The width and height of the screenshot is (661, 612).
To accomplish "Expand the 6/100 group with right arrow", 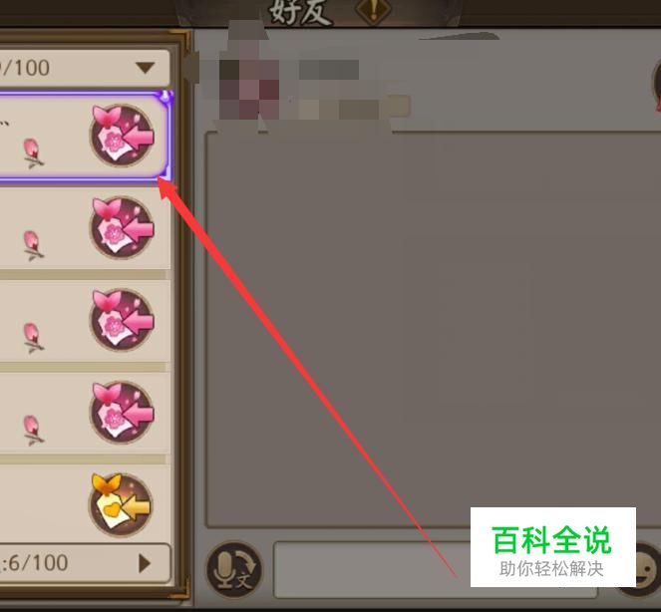I will pyautogui.click(x=145, y=563).
